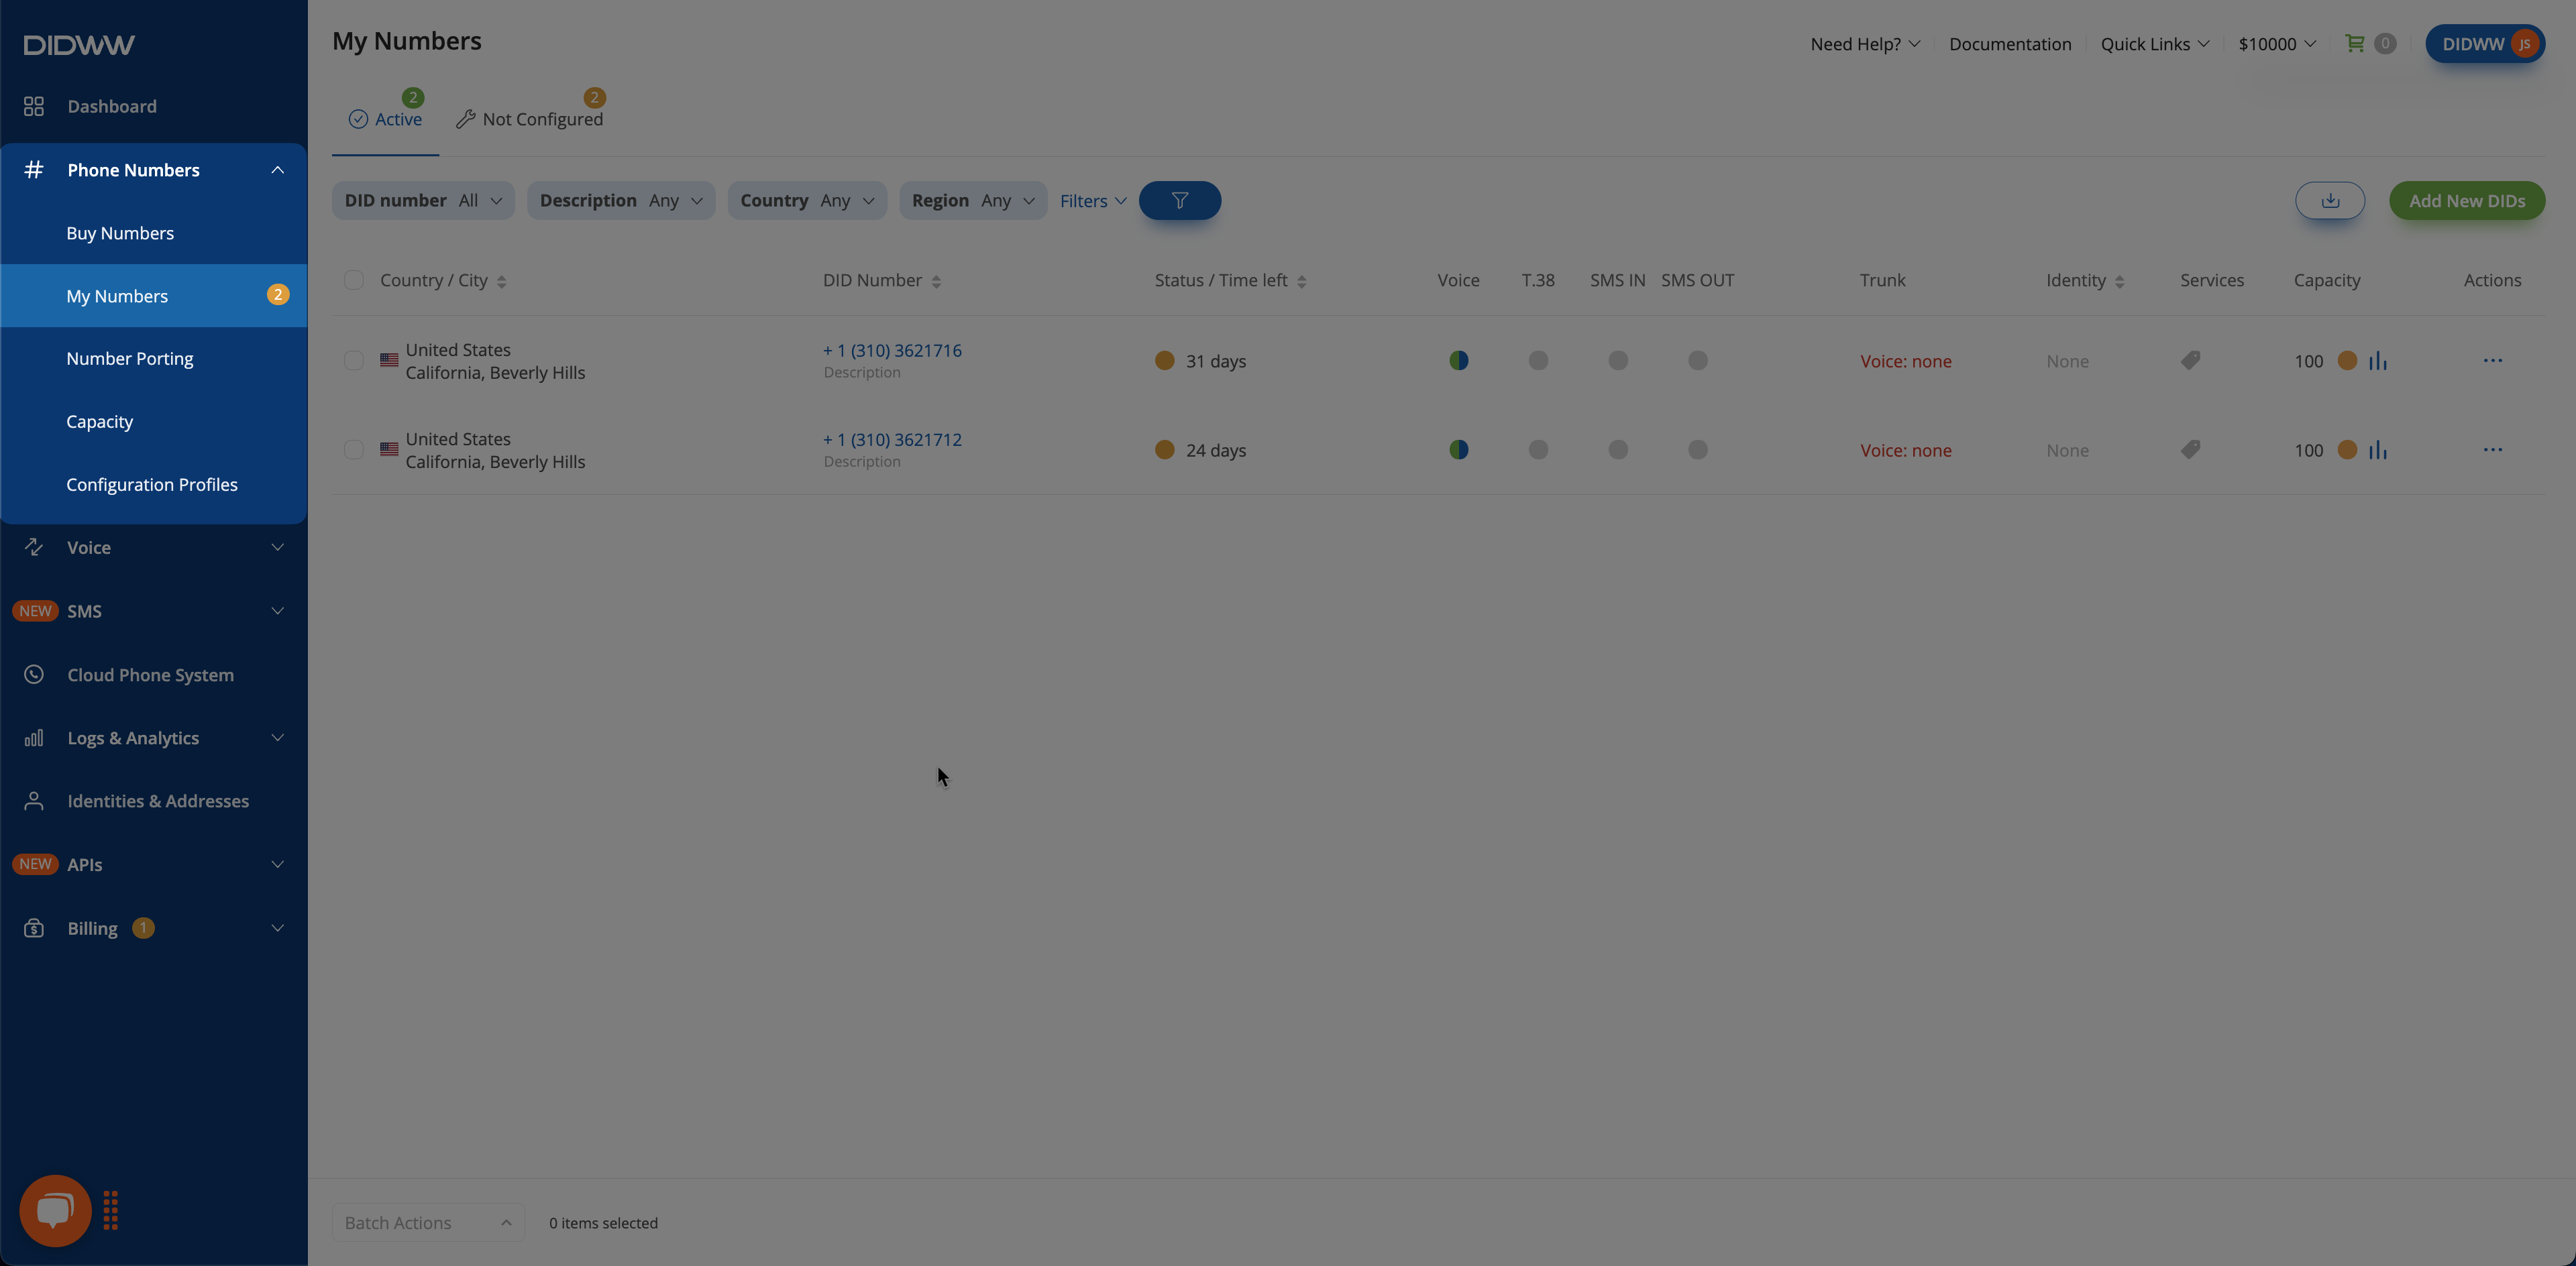Image resolution: width=2576 pixels, height=1266 pixels.
Task: Open the + 1 (310) 3621712 number link
Action: tap(892, 440)
